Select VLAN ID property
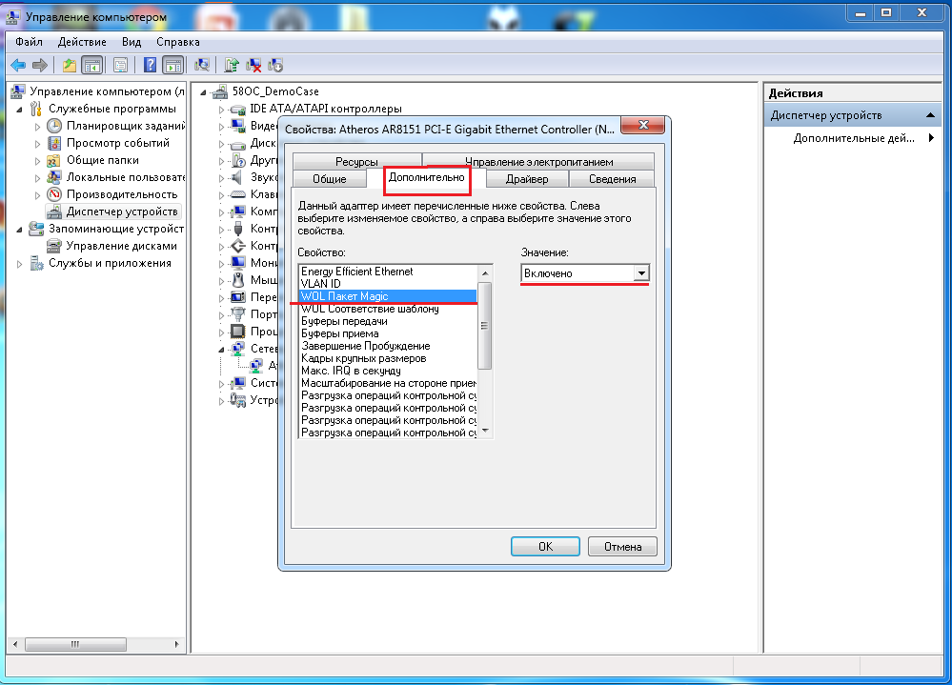 388,284
